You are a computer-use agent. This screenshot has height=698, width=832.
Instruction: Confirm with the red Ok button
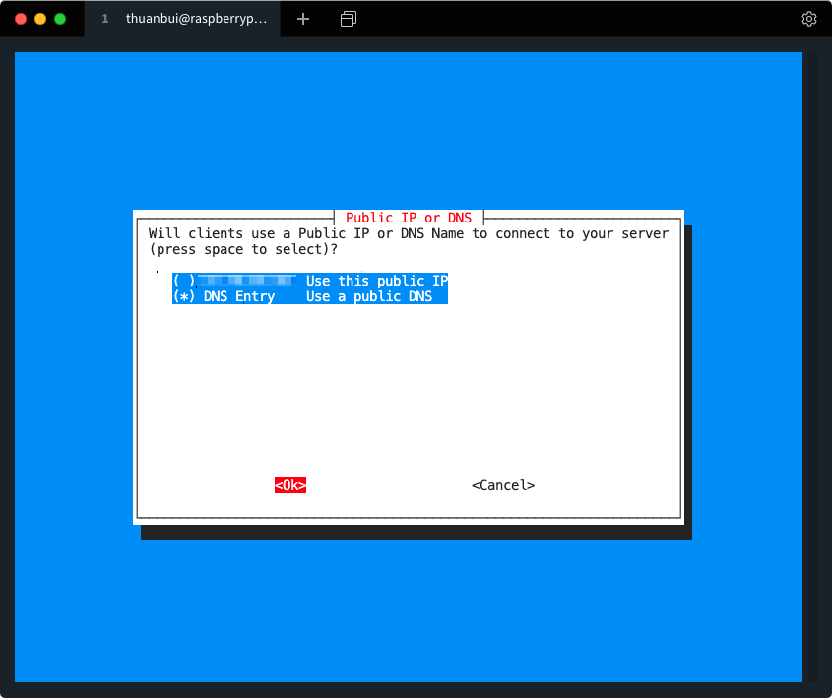pos(290,485)
